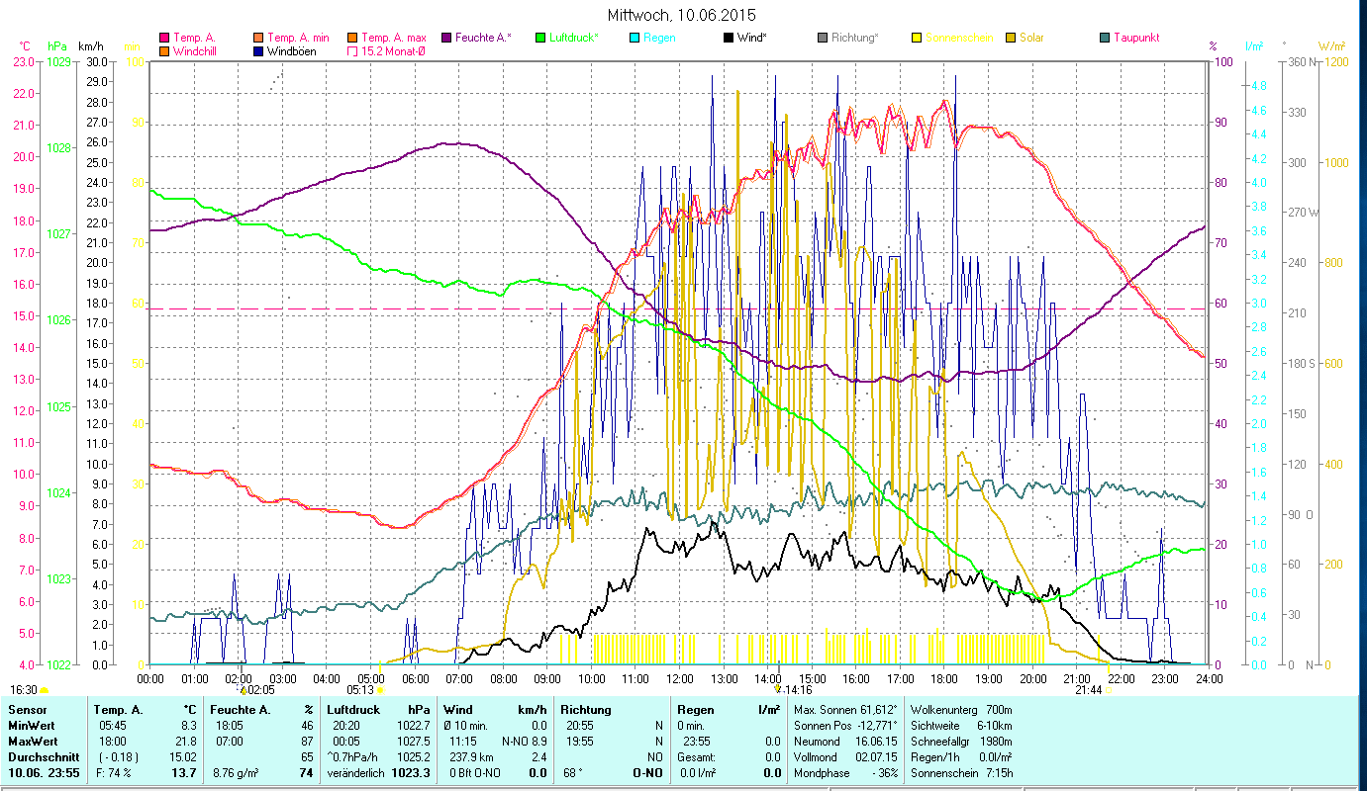Click the MaxWert row label
Viewport: 1367px width, 791px height.
click(34, 741)
